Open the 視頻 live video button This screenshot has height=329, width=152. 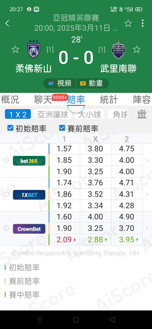coord(60,83)
